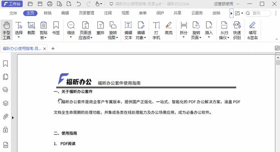Open the 缩放 zoom dropdown
Screen dimensions: 280x152
71,30
